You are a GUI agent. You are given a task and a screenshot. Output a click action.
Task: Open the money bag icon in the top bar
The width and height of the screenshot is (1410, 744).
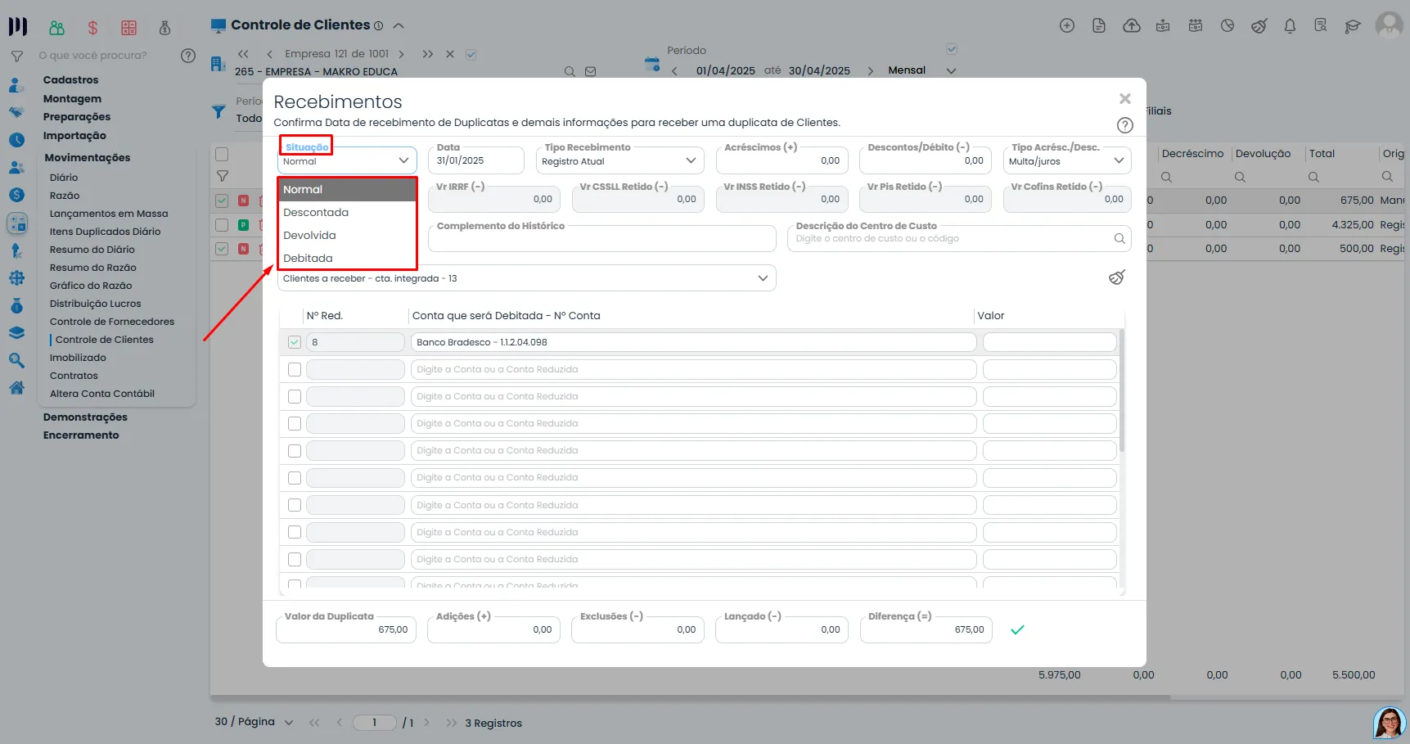point(164,28)
